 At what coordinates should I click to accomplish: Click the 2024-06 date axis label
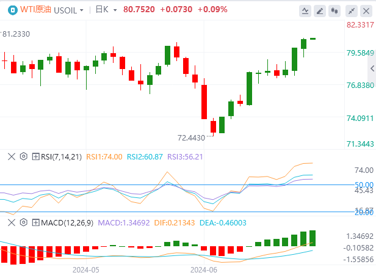[x=204, y=270]
